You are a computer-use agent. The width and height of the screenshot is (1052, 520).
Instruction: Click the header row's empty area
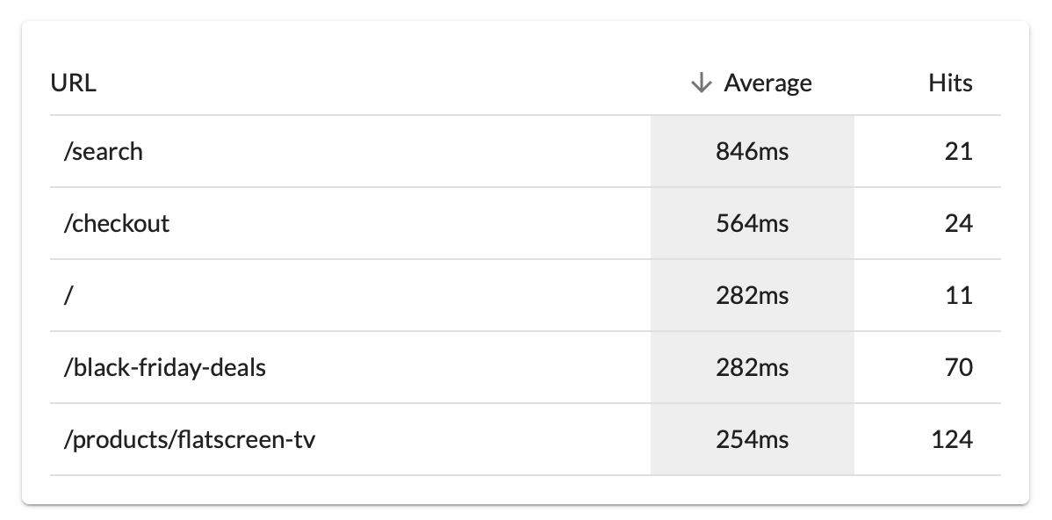tap(395, 83)
